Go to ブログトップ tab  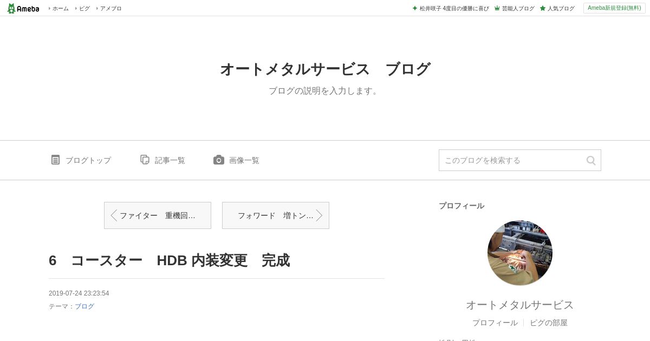coord(88,160)
